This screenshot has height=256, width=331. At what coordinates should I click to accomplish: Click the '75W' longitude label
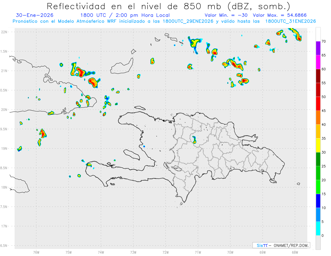click(x=69, y=252)
